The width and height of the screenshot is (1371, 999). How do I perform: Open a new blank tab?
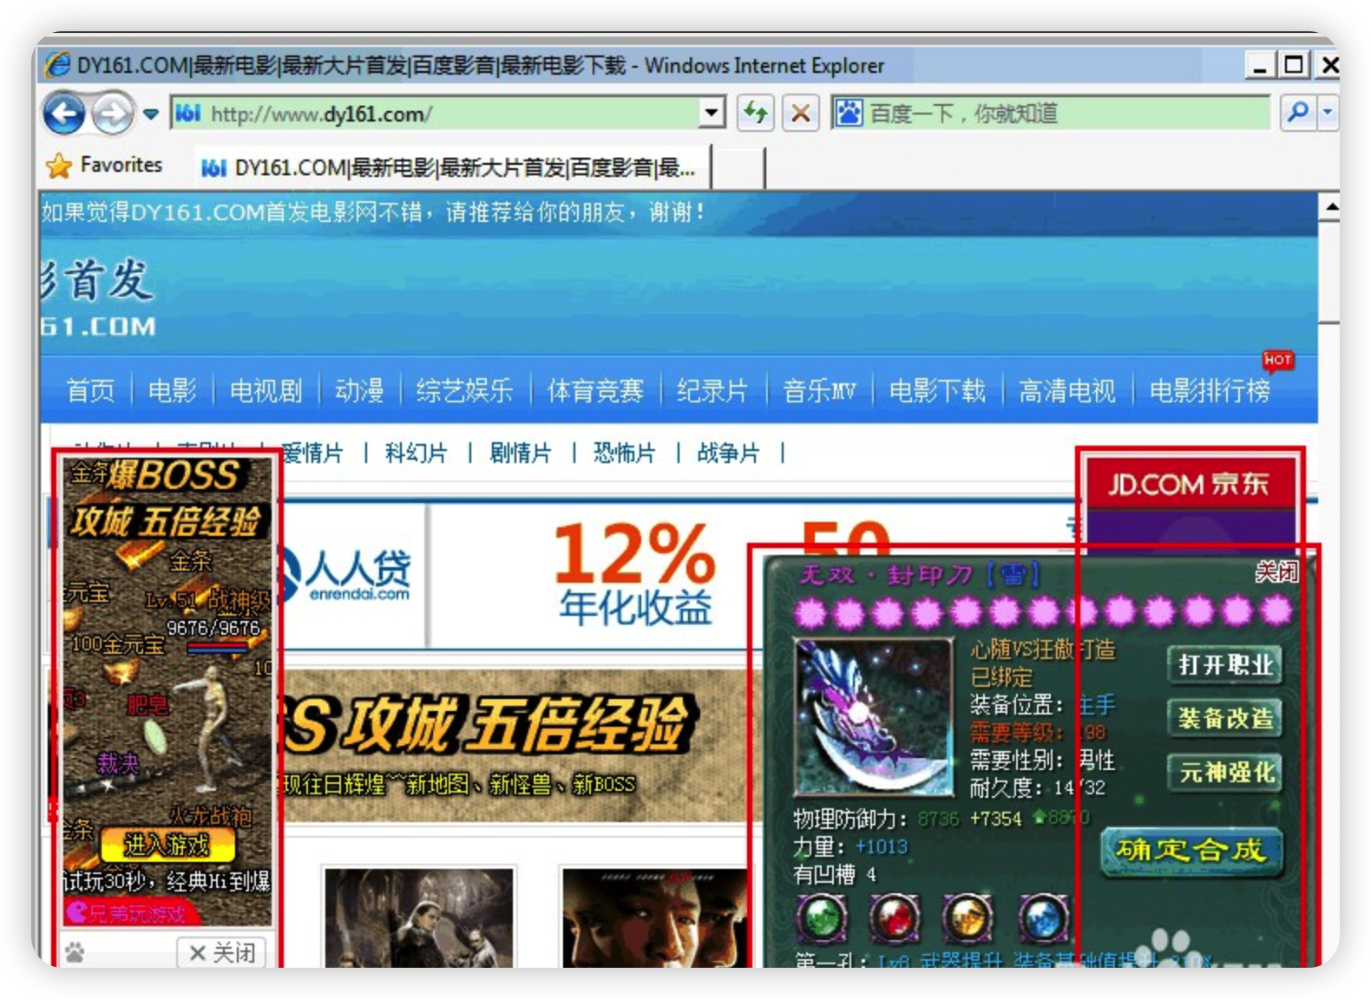point(738,168)
